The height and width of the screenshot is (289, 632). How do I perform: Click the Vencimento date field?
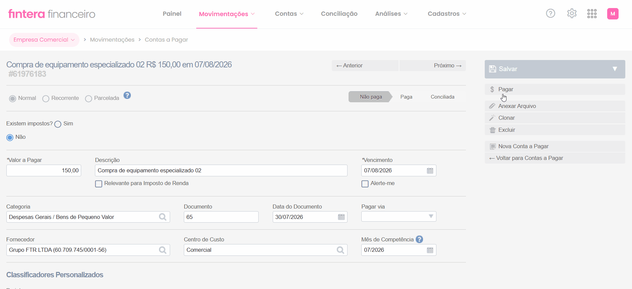tap(399, 170)
